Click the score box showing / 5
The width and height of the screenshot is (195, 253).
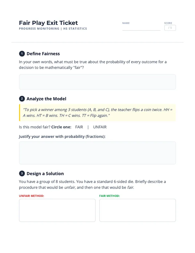pos(170,28)
